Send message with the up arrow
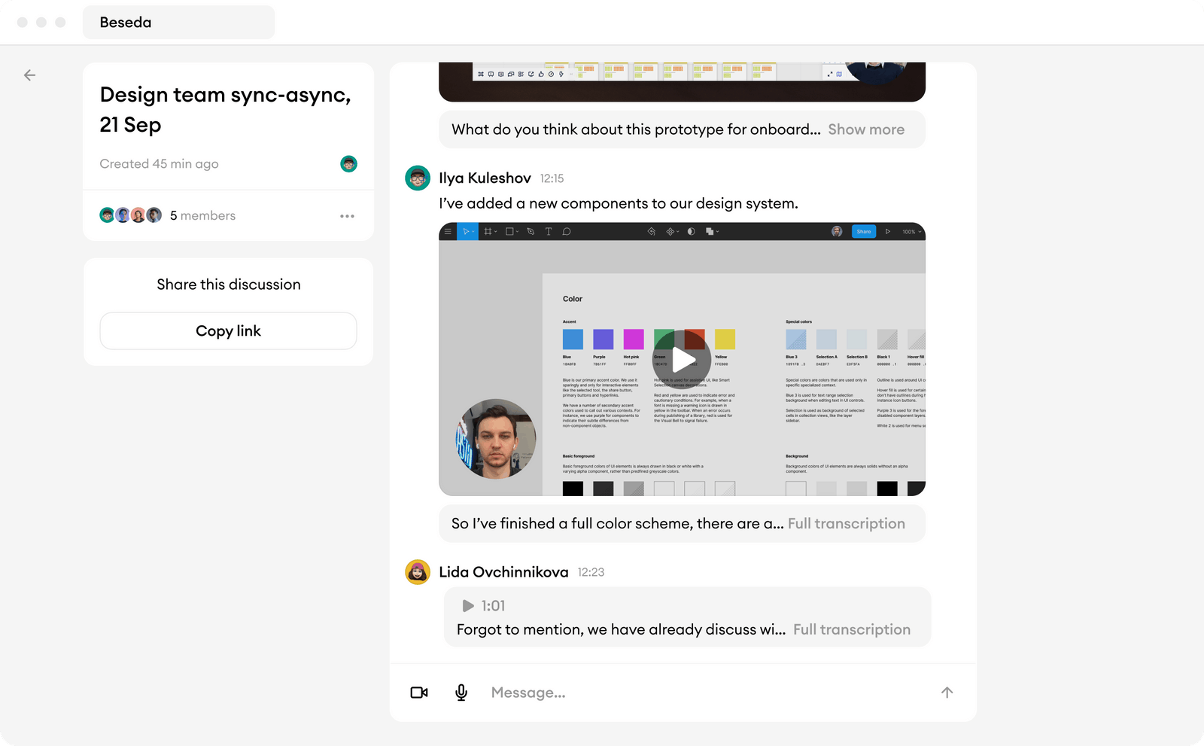This screenshot has width=1204, height=746. tap(947, 693)
